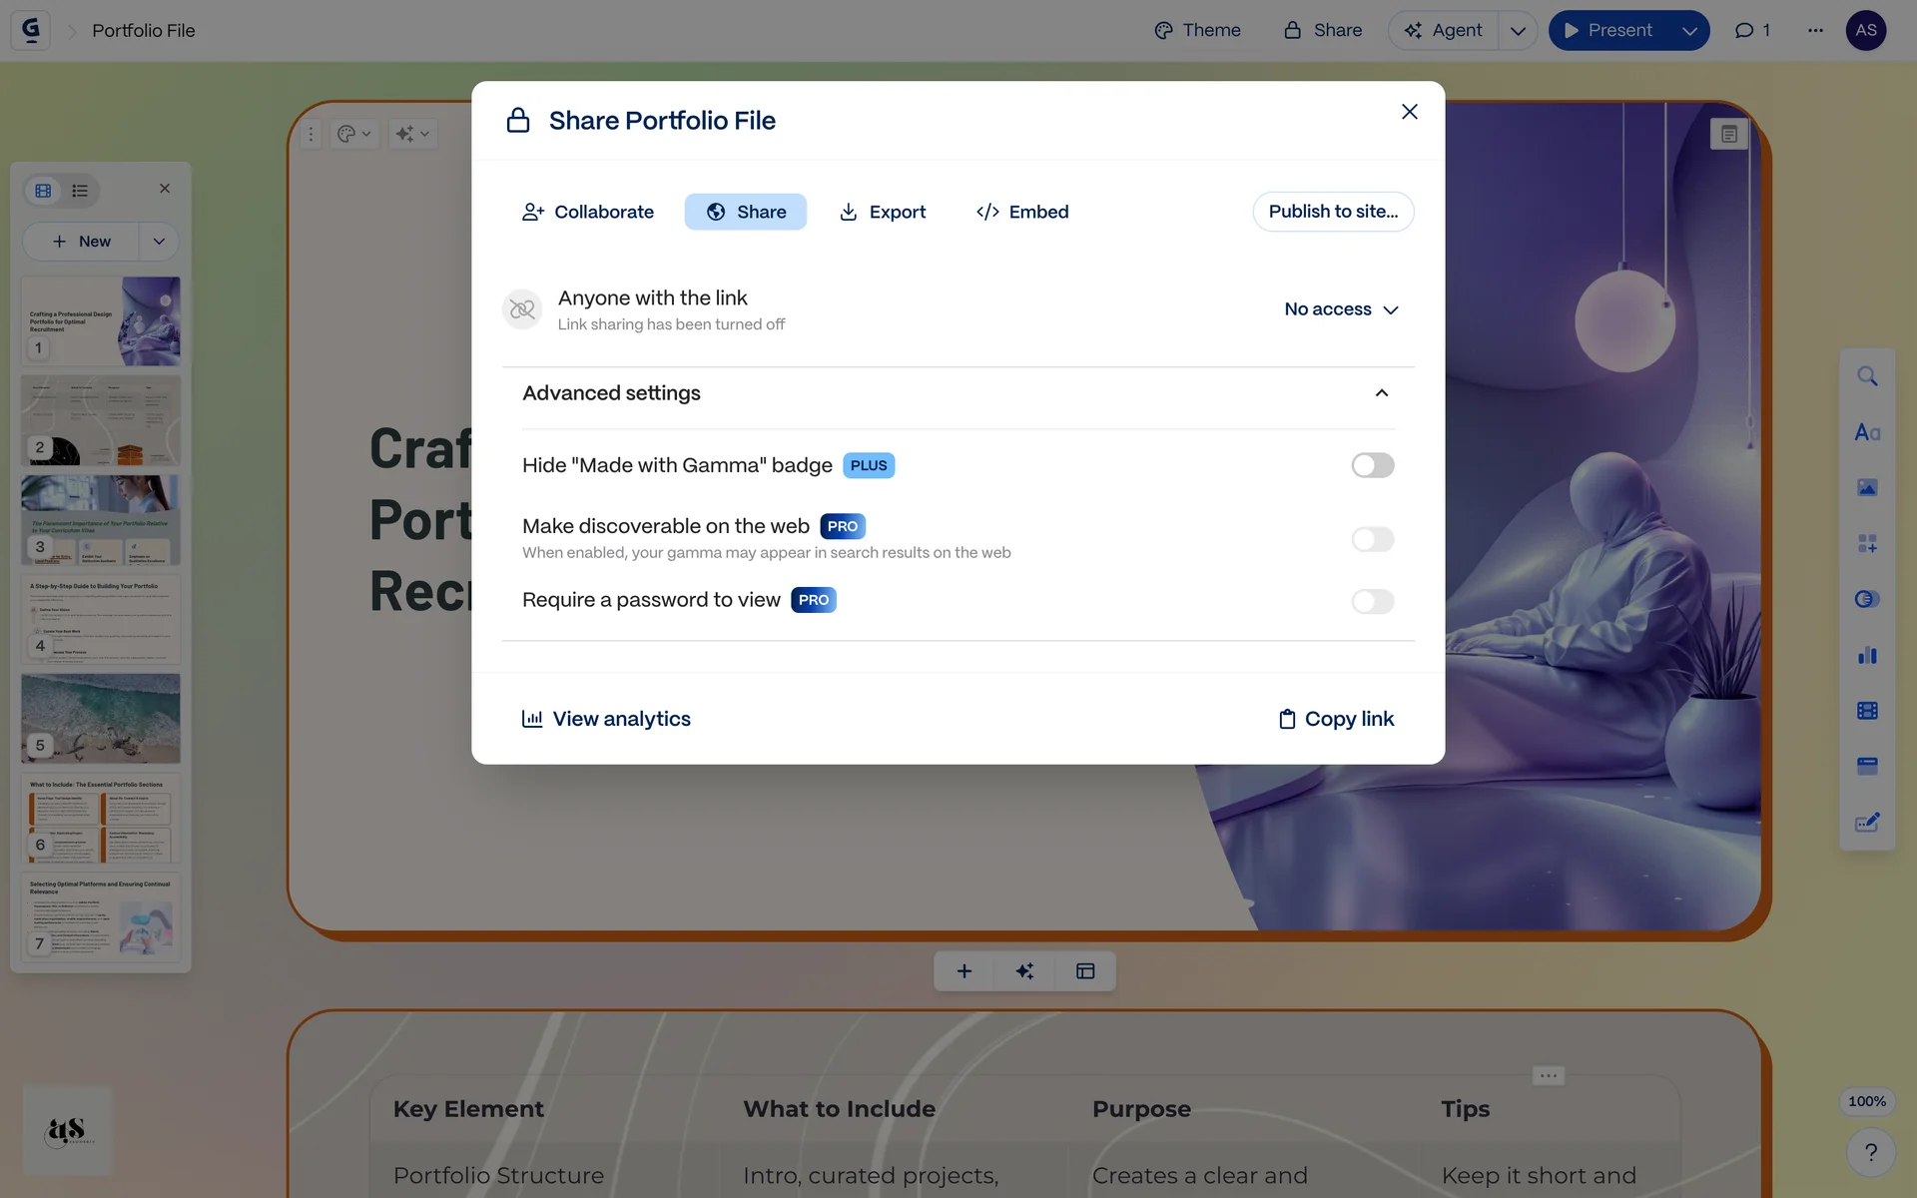Toggle Hide "Made with Gamma" badge

(1372, 465)
